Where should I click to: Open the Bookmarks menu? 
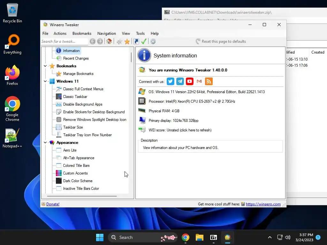82,33
